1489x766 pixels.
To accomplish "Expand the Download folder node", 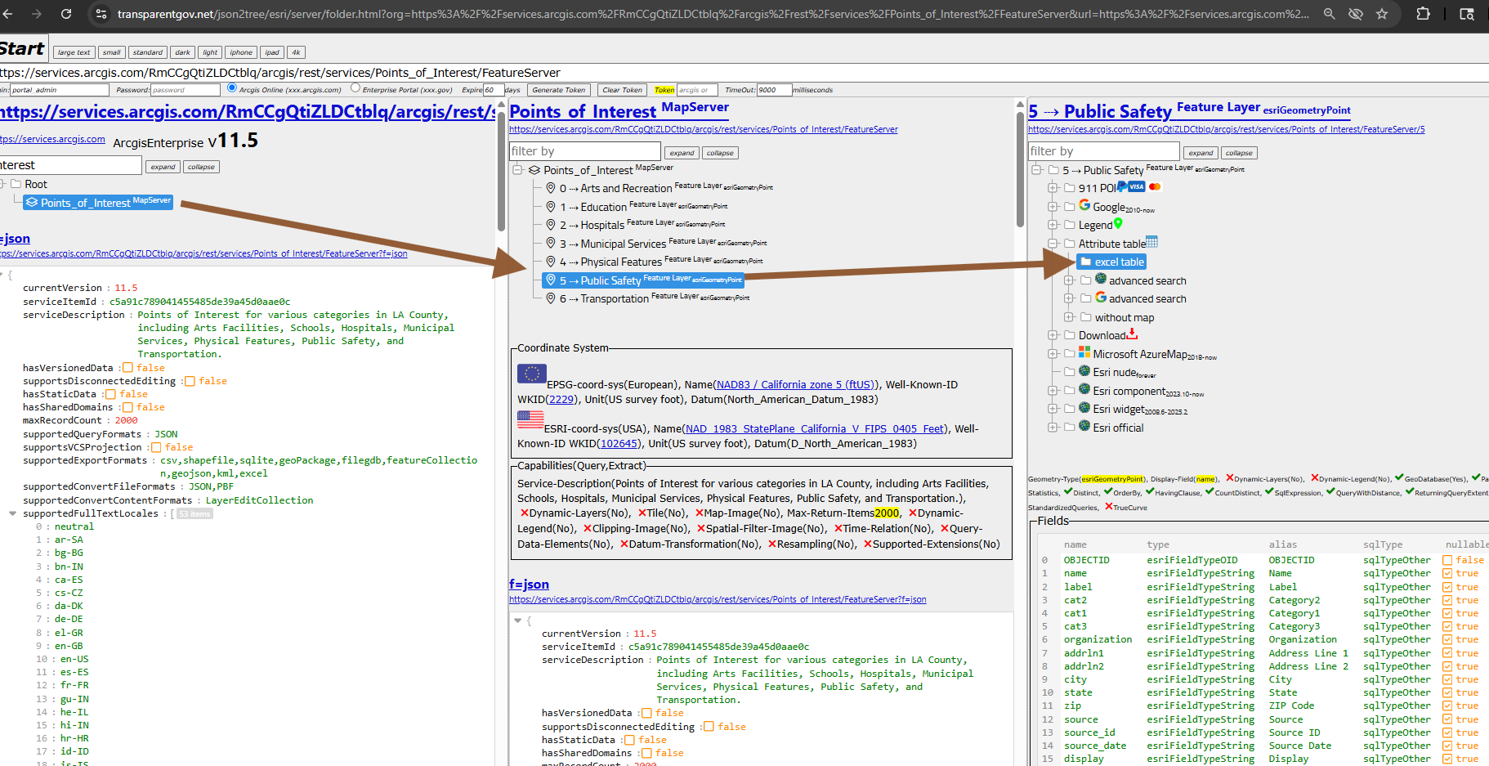I will tap(1053, 335).
